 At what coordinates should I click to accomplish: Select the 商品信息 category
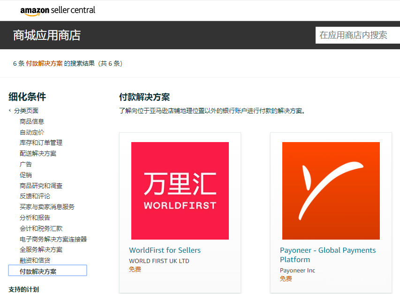(x=32, y=121)
